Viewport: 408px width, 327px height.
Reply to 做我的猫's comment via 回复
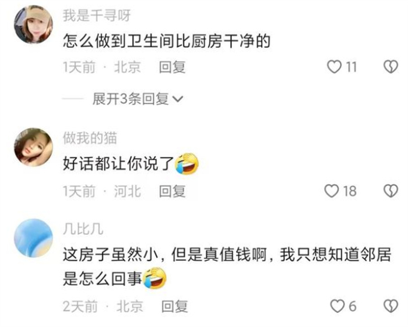tap(172, 191)
